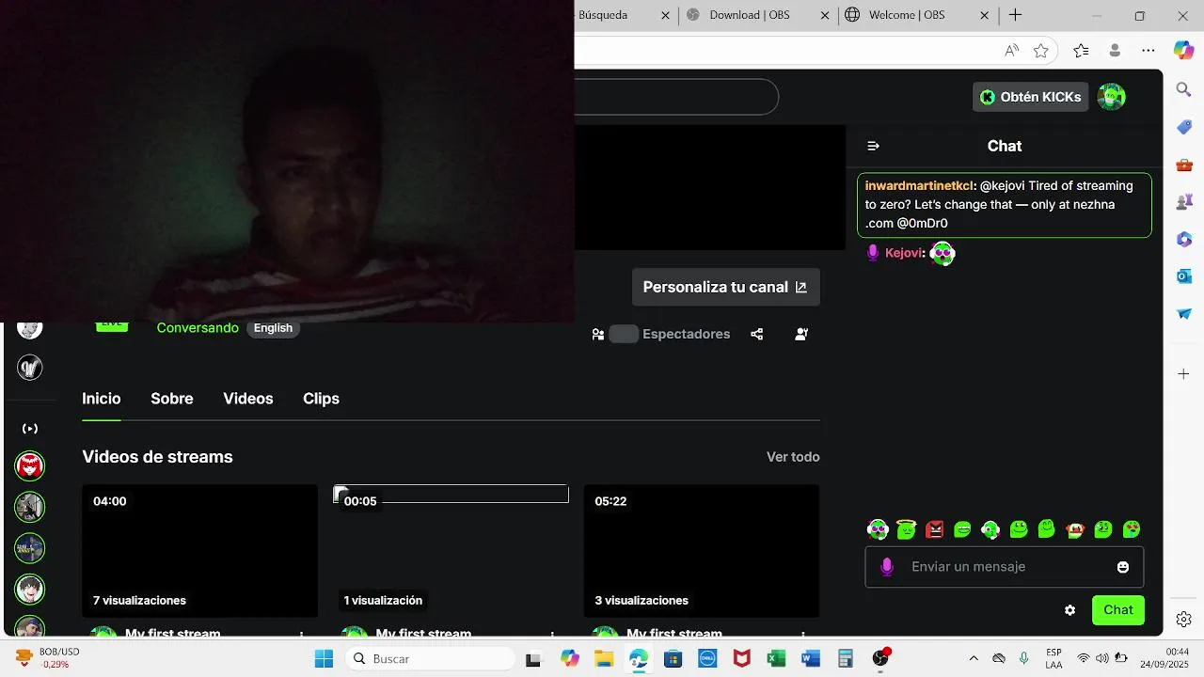Collapse the chat panel with arrow icon

[x=873, y=146]
